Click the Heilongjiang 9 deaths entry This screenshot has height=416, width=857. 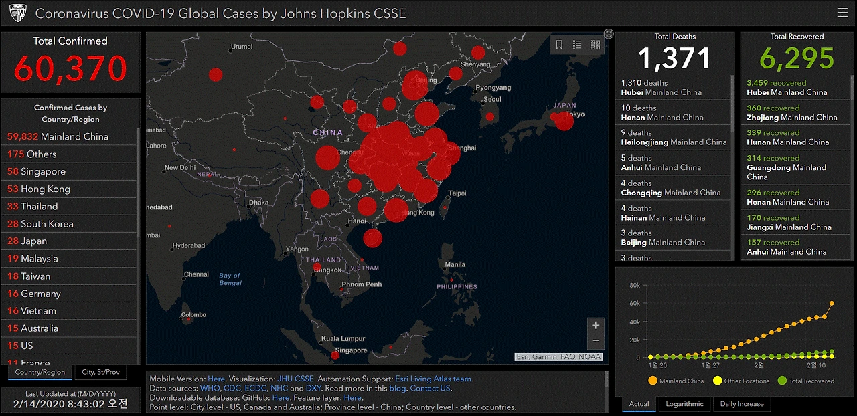(673, 137)
